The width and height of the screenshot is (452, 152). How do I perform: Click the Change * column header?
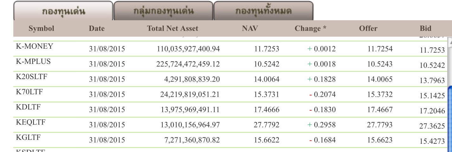(x=310, y=28)
